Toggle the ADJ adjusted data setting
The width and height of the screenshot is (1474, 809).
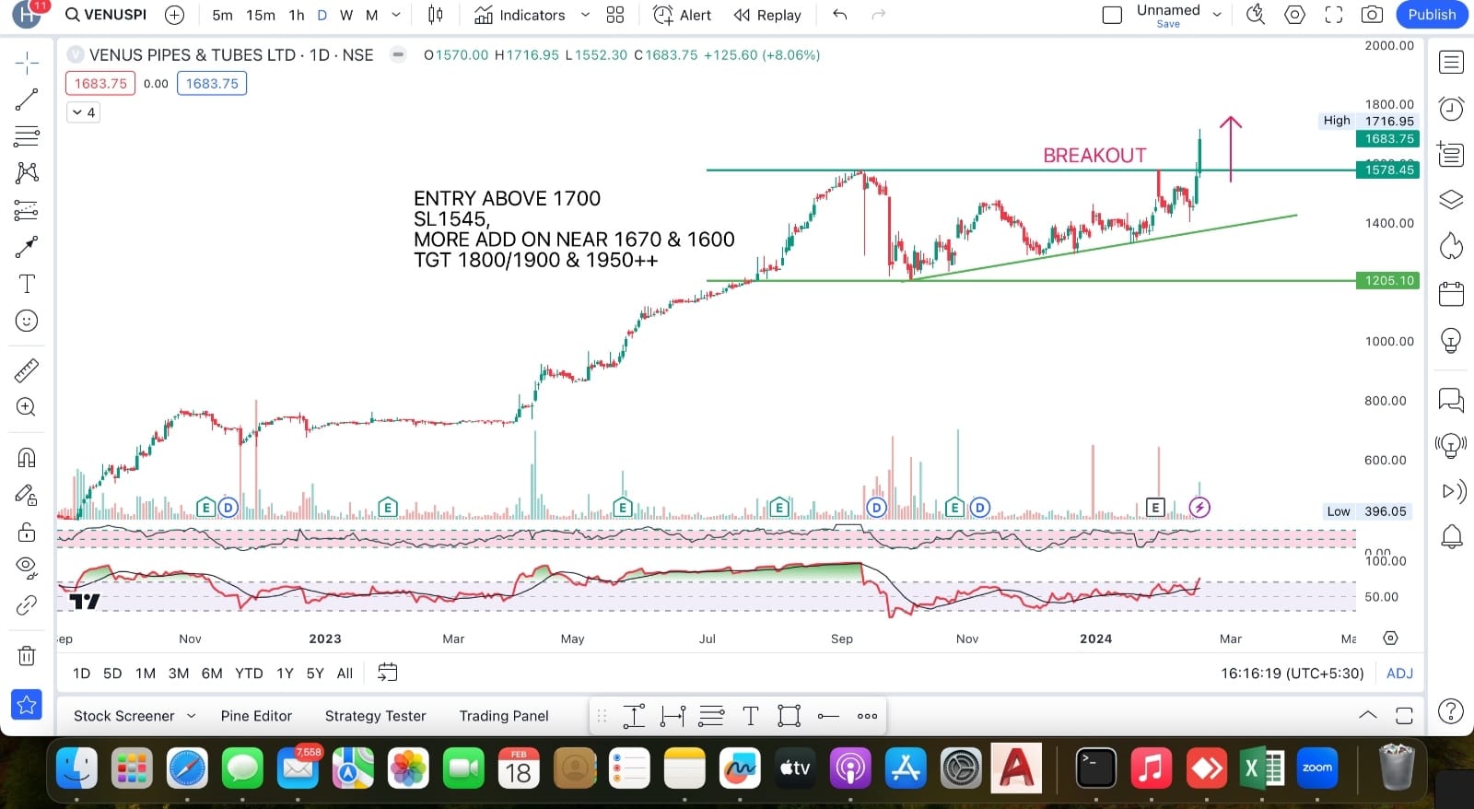point(1399,674)
